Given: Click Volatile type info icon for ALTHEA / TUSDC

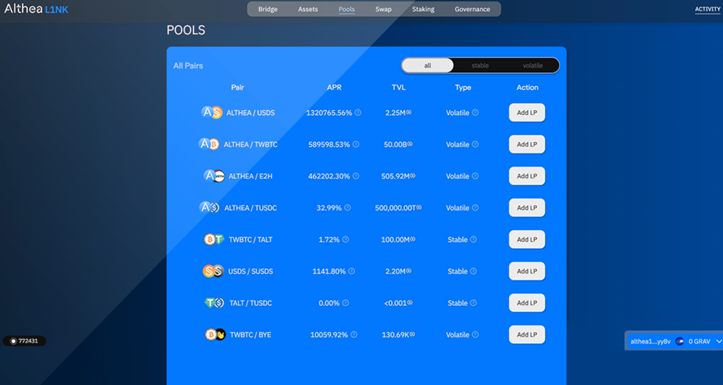Looking at the screenshot, I should pos(475,208).
